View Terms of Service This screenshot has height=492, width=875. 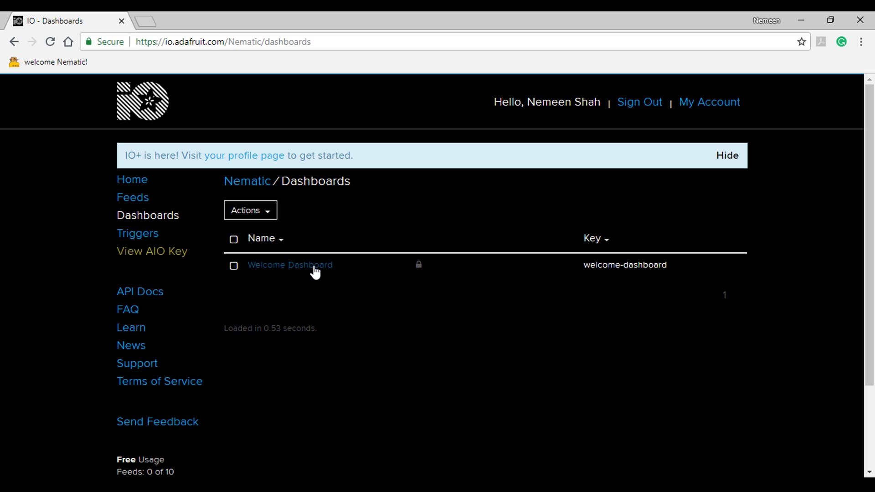pos(160,381)
